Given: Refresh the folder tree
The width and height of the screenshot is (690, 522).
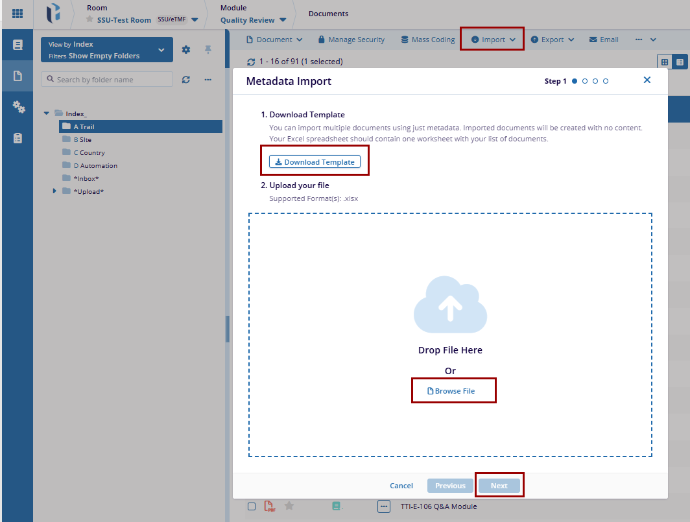Looking at the screenshot, I should tap(186, 80).
